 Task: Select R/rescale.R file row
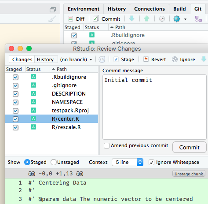pos(51,127)
